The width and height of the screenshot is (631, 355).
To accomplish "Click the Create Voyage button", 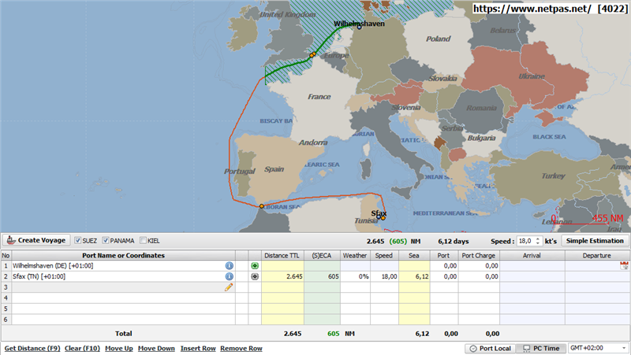I will [x=36, y=240].
